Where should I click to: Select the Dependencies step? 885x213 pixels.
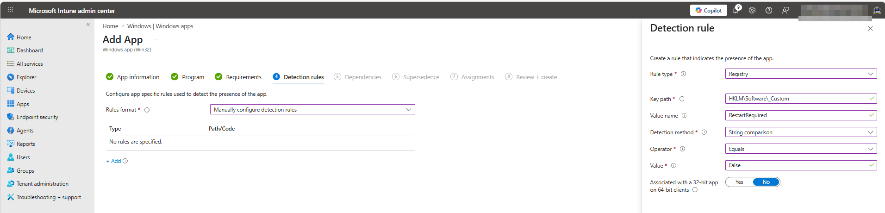[358, 77]
